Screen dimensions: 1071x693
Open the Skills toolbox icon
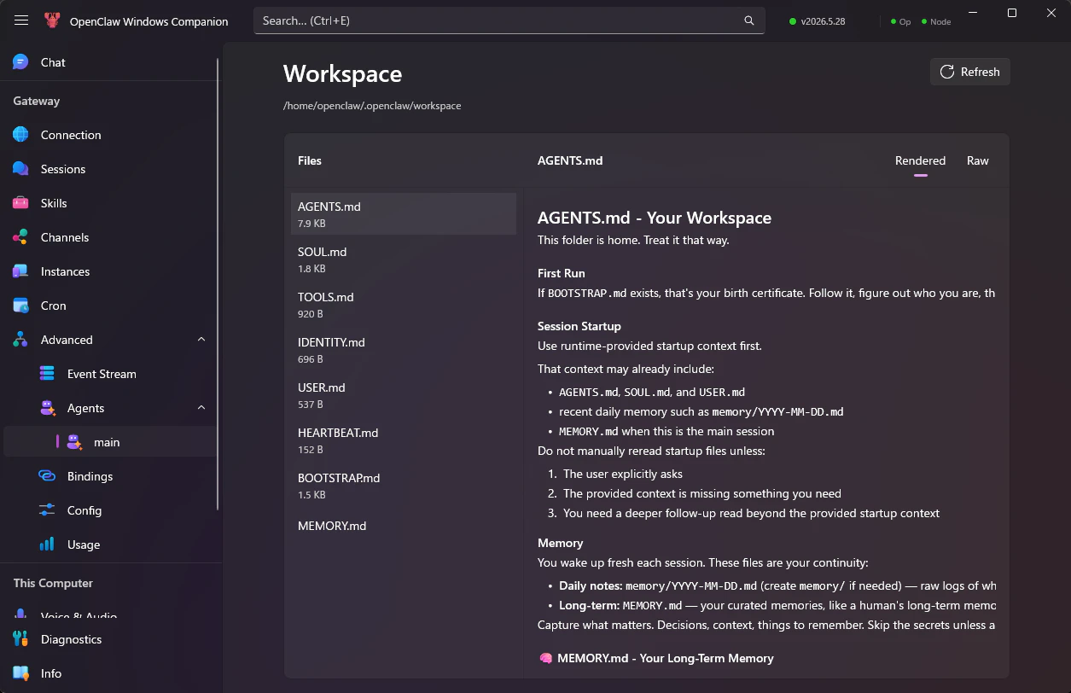pos(20,203)
